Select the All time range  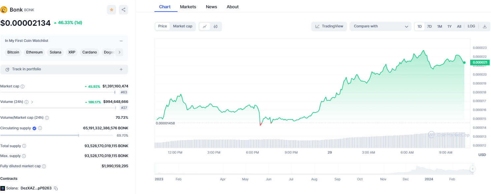459,26
